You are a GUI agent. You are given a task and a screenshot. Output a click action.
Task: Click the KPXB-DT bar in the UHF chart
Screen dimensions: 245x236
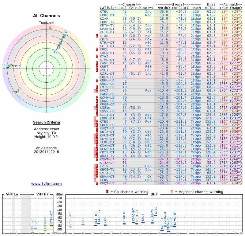point(124,224)
